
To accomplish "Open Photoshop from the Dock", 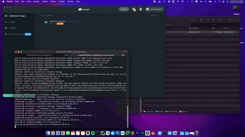I will pos(142,133).
